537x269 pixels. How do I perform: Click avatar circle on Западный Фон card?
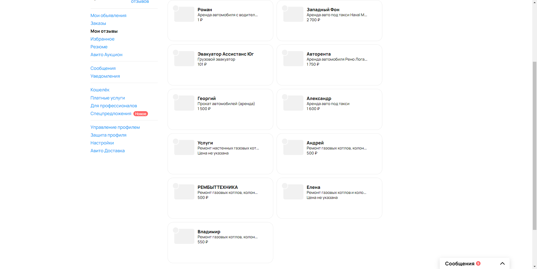click(x=285, y=8)
